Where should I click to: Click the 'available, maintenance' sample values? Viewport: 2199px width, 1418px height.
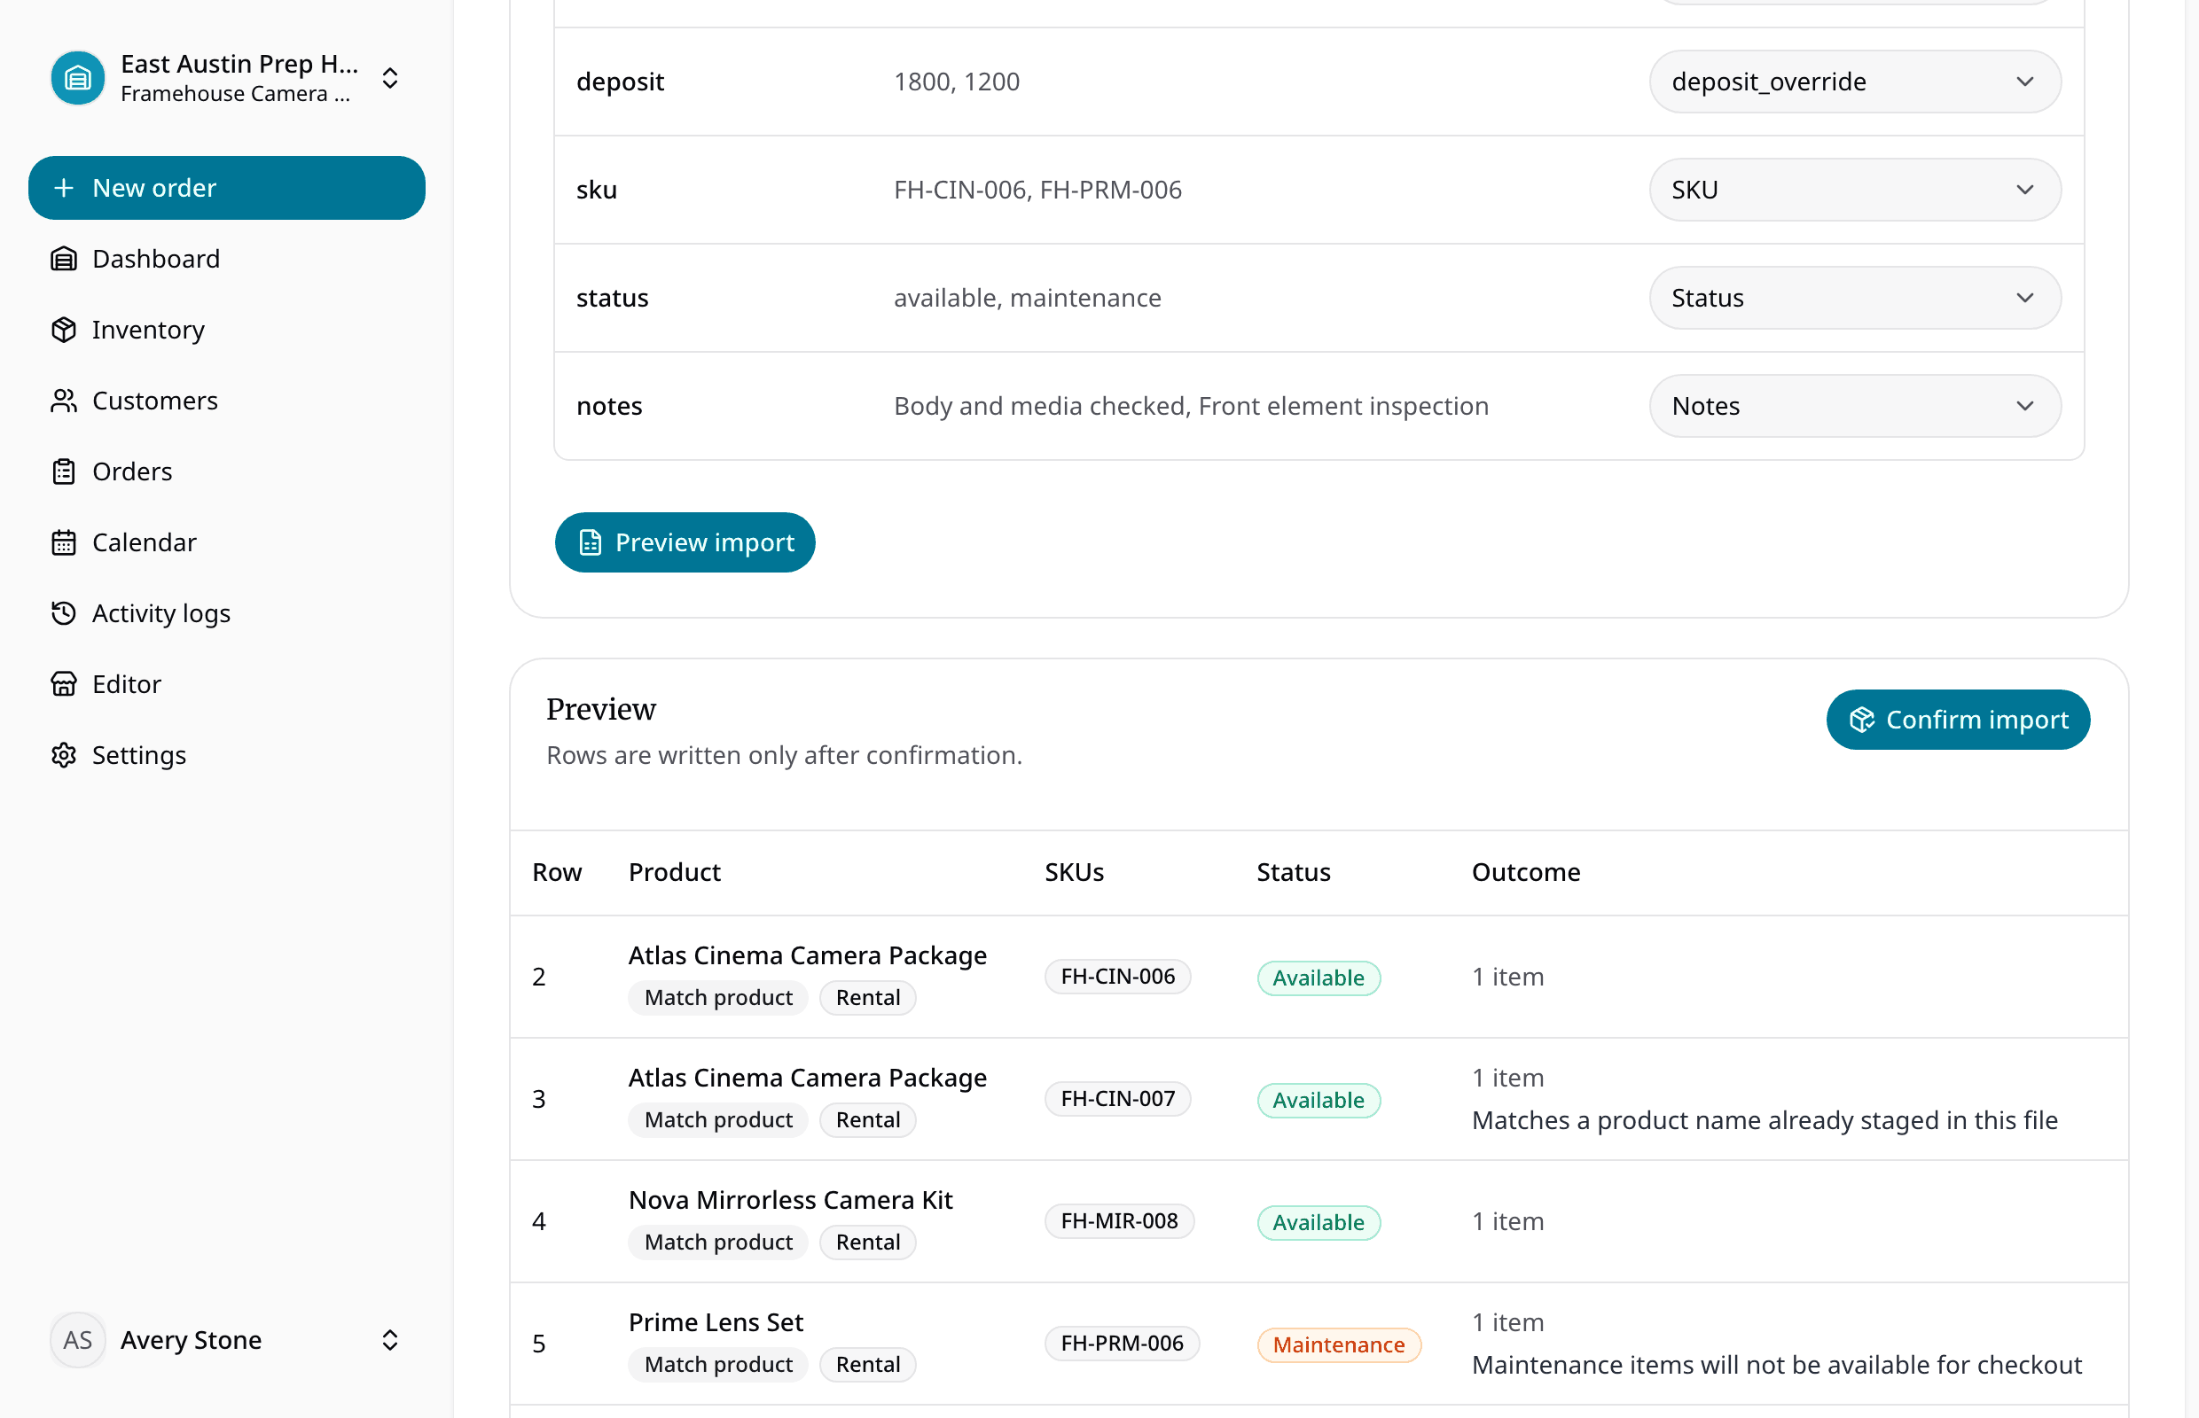click(1027, 299)
